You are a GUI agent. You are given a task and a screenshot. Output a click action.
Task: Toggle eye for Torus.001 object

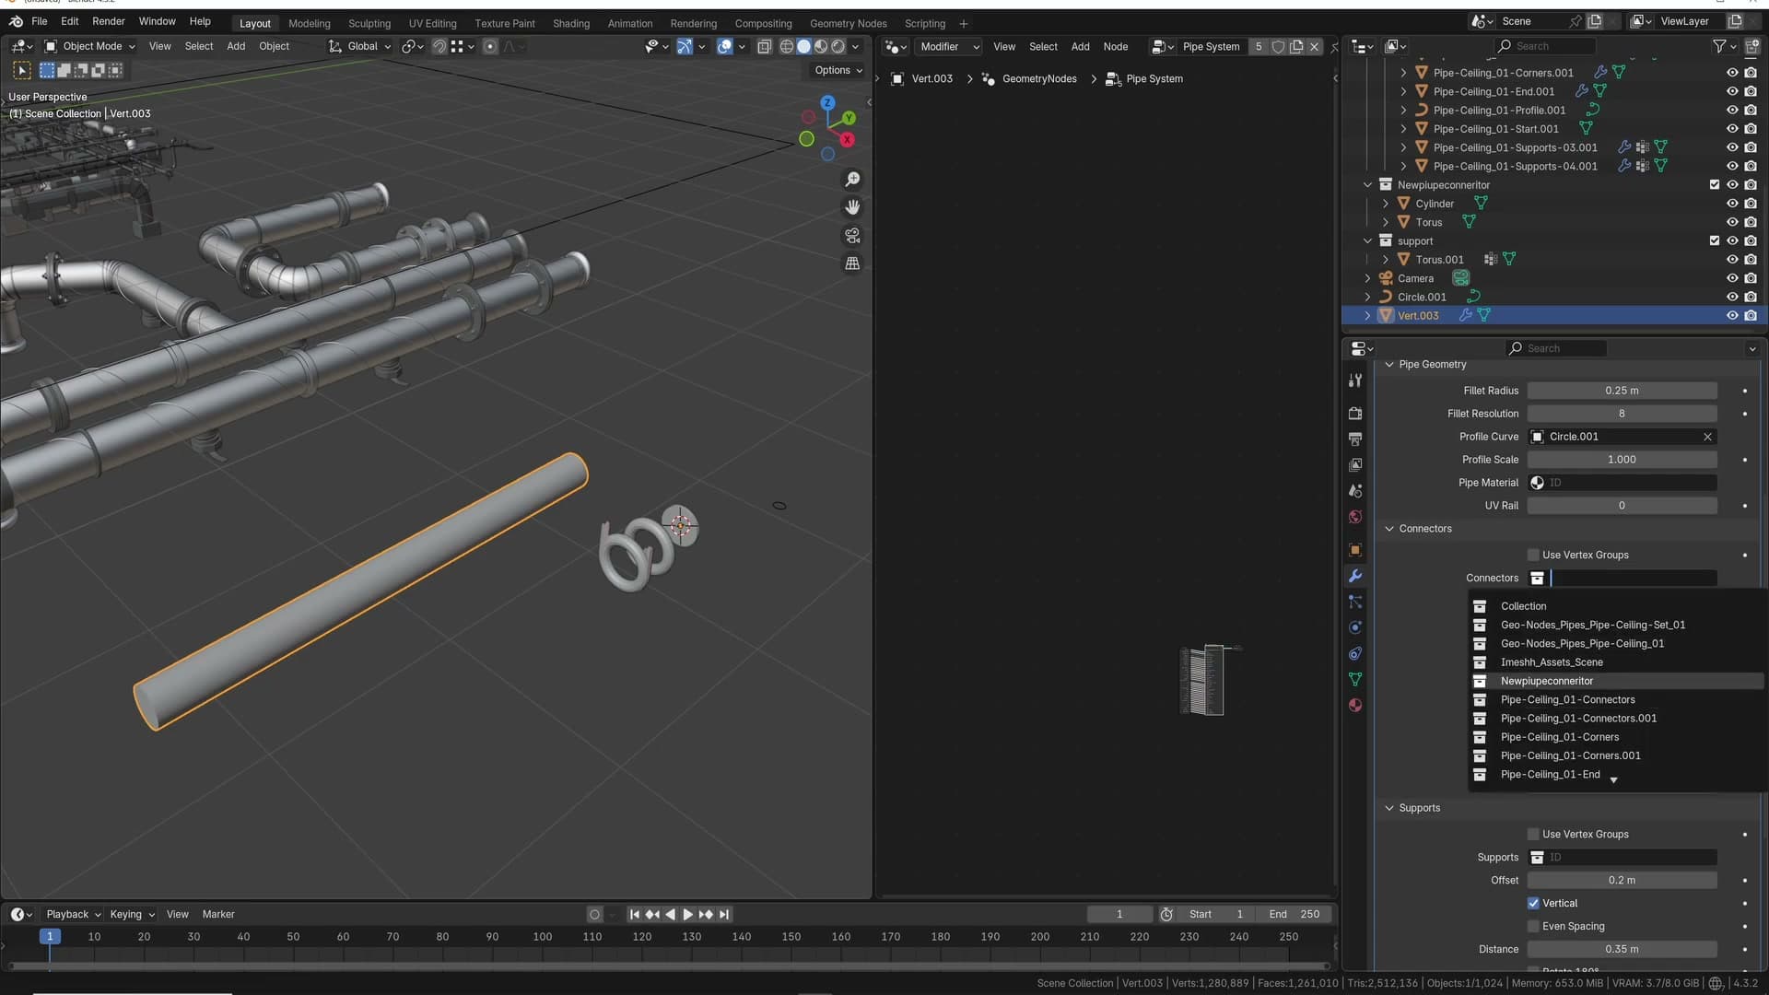point(1732,260)
